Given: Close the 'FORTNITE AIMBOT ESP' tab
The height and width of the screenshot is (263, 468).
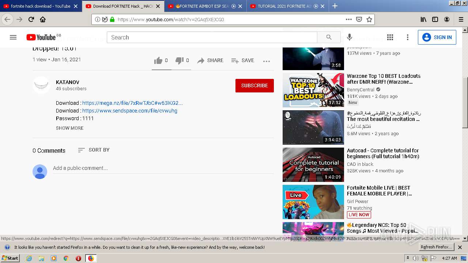Looking at the screenshot, I should tap(240, 6).
